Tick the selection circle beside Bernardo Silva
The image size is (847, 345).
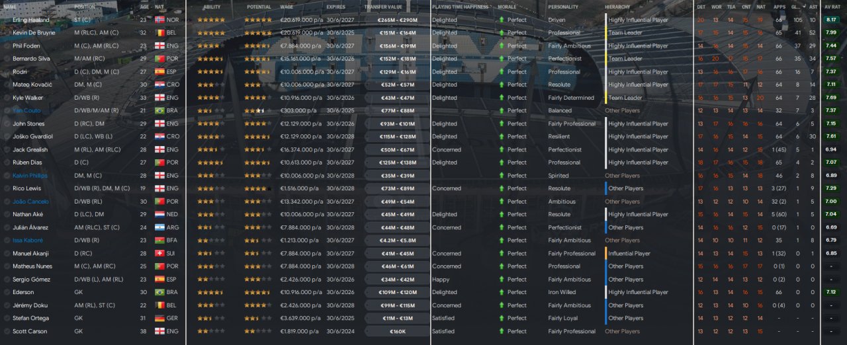[x=7, y=59]
